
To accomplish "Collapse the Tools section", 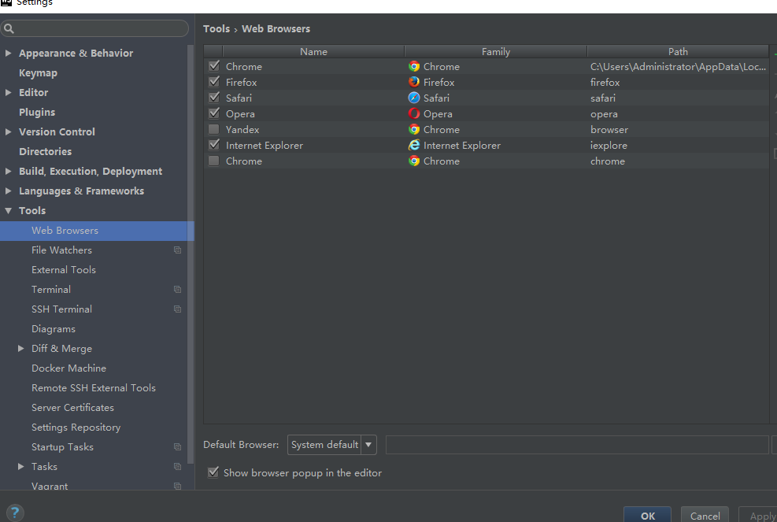I will tap(8, 211).
